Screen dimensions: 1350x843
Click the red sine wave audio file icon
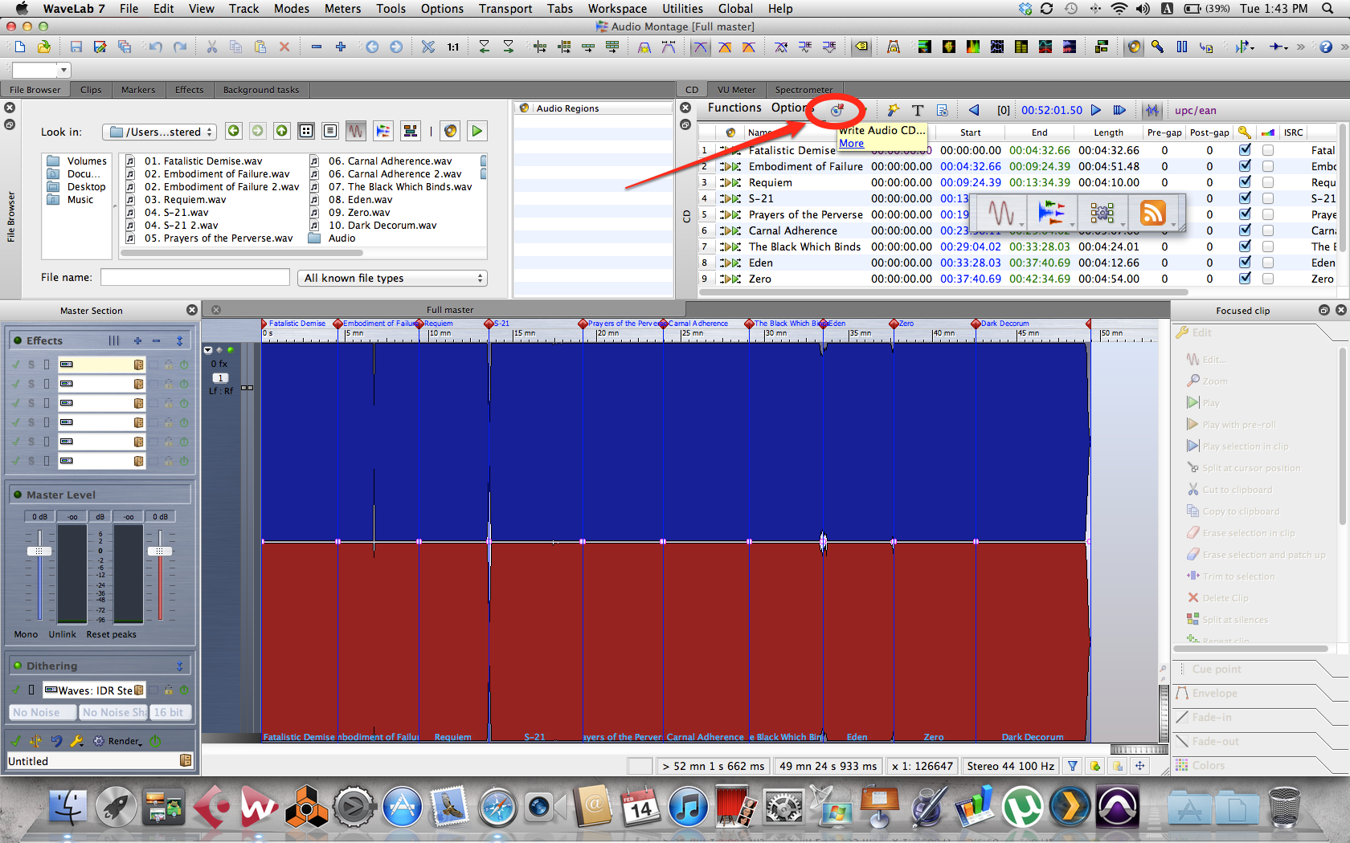point(1001,214)
